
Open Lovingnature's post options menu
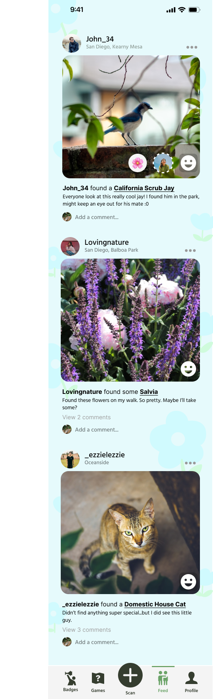190,251
